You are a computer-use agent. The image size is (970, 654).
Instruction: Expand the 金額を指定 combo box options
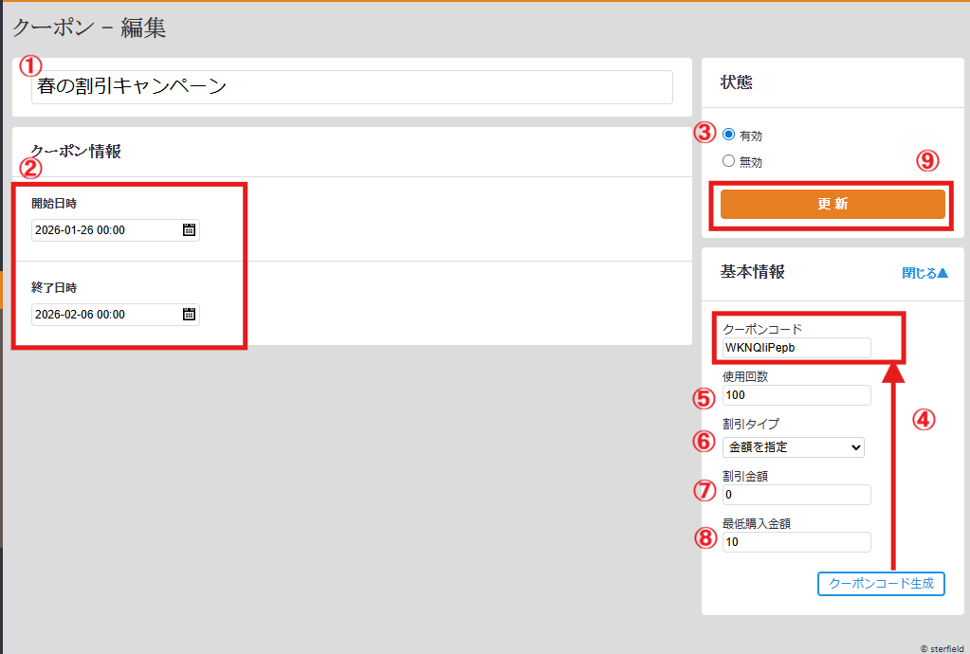pyautogui.click(x=793, y=446)
